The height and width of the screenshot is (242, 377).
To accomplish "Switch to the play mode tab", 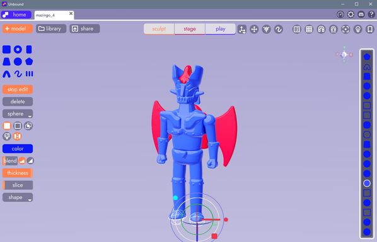I will click(221, 29).
